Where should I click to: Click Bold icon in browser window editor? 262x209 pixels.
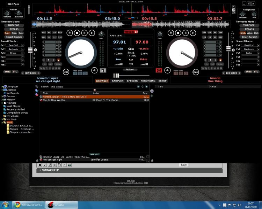[x=40, y=165]
